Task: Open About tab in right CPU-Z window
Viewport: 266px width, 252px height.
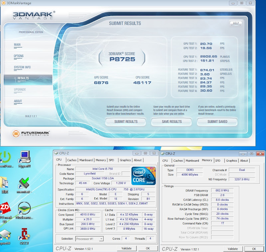Action: 244,161
